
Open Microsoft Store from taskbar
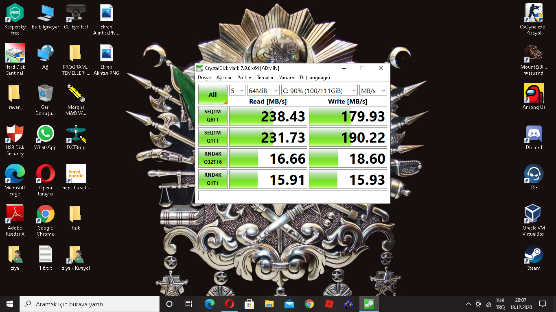click(250, 304)
